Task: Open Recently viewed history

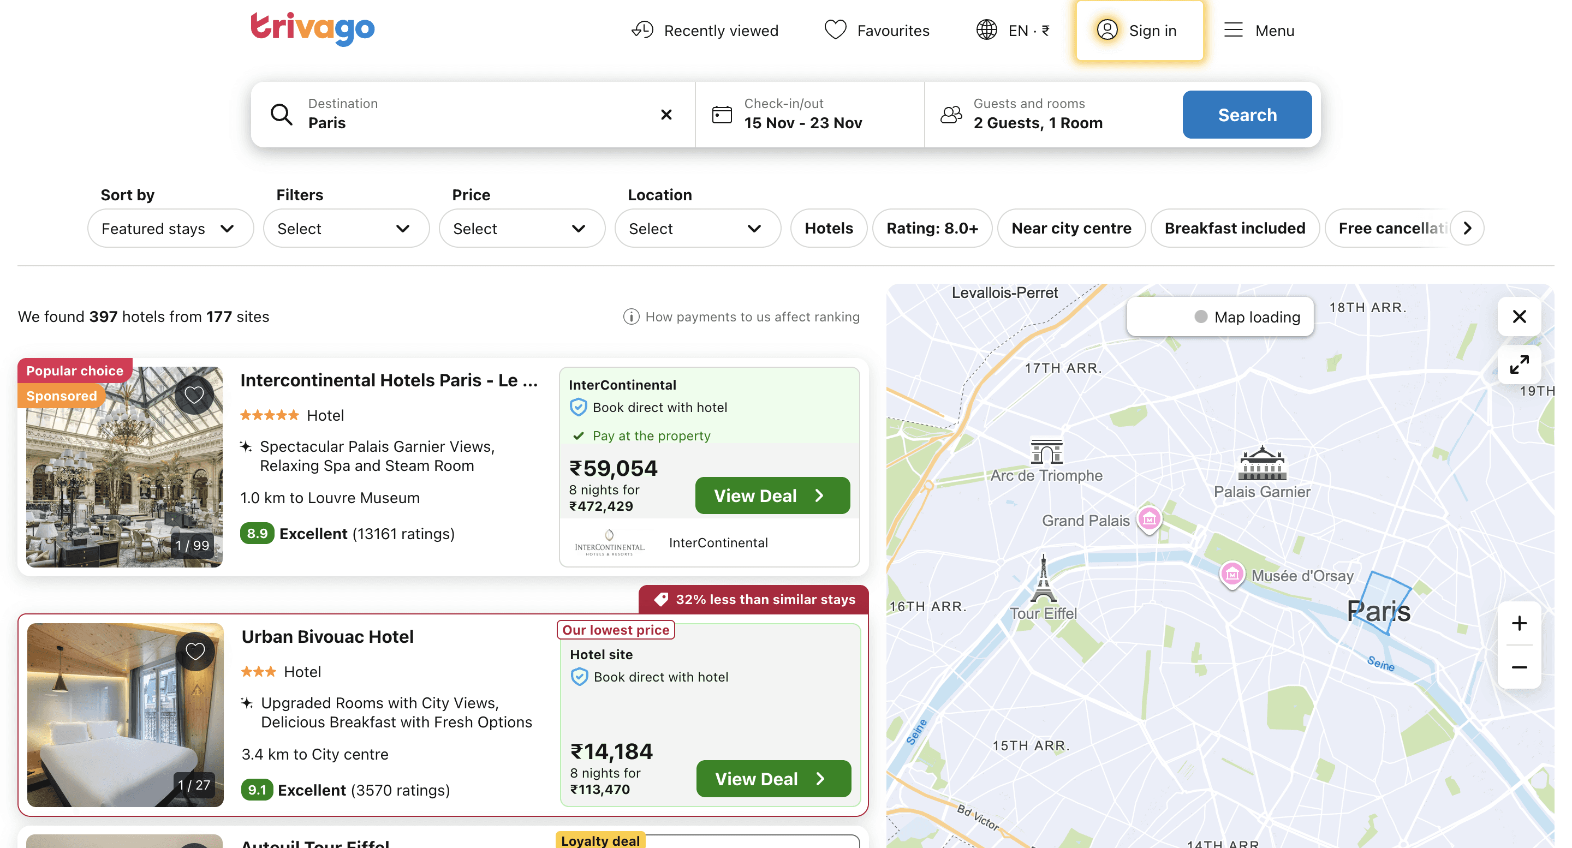Action: [x=705, y=30]
